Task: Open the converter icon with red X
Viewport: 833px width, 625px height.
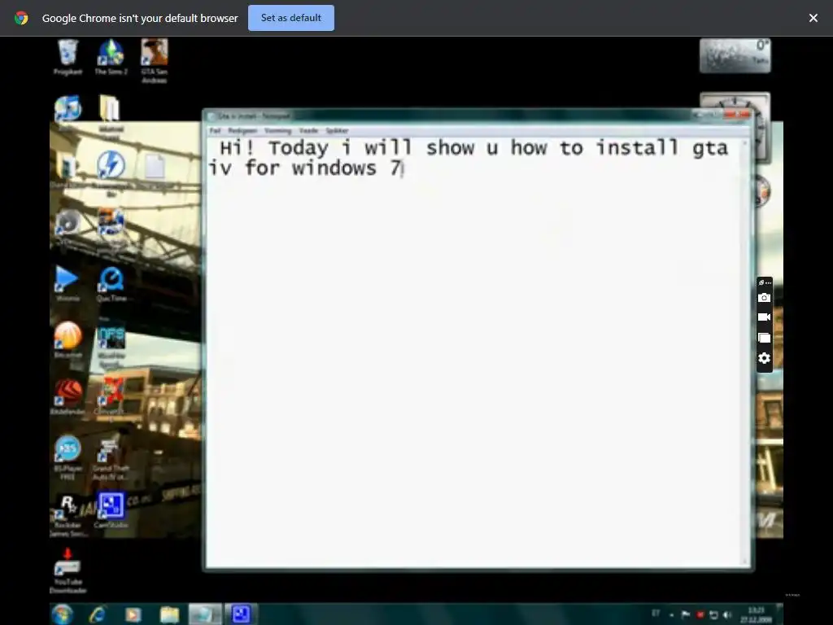Action: pos(111,396)
